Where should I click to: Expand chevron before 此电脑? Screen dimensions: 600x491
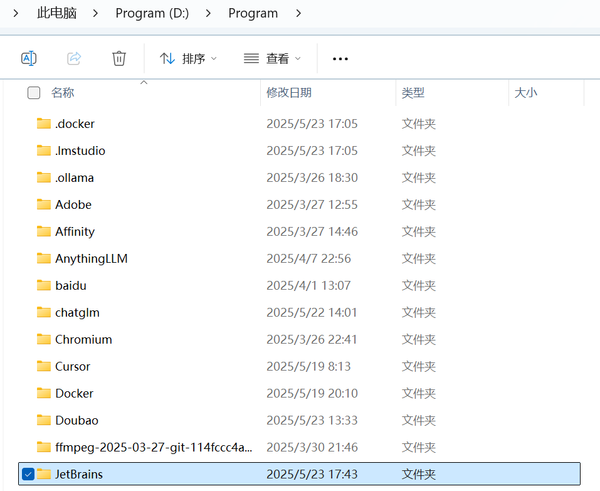click(x=16, y=13)
